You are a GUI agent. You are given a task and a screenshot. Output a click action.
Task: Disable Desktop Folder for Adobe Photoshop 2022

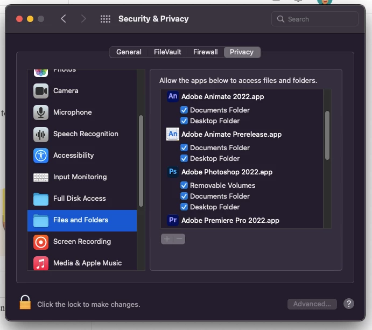pyautogui.click(x=184, y=207)
